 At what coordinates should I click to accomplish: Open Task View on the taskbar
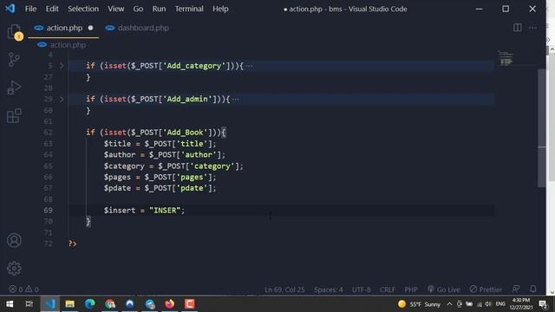[29, 304]
